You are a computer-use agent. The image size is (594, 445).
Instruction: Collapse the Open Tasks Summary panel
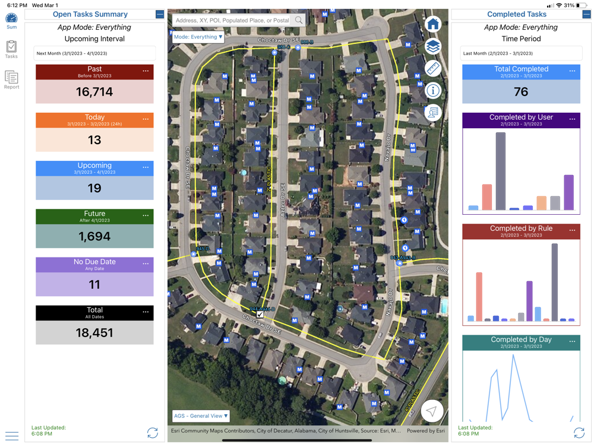(160, 14)
